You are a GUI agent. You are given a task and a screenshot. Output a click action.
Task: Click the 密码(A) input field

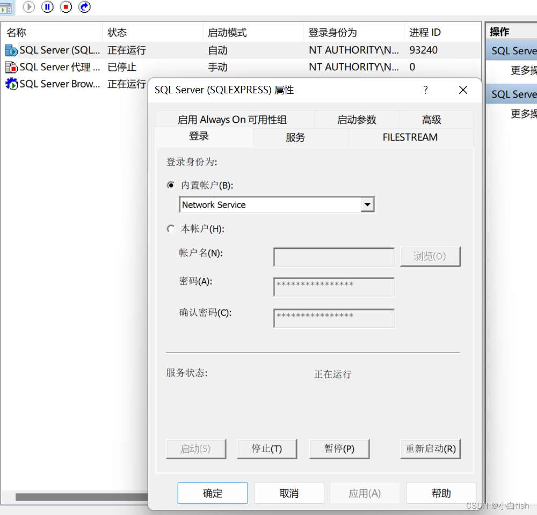[x=334, y=287]
